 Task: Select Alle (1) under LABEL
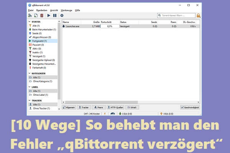[43, 91]
